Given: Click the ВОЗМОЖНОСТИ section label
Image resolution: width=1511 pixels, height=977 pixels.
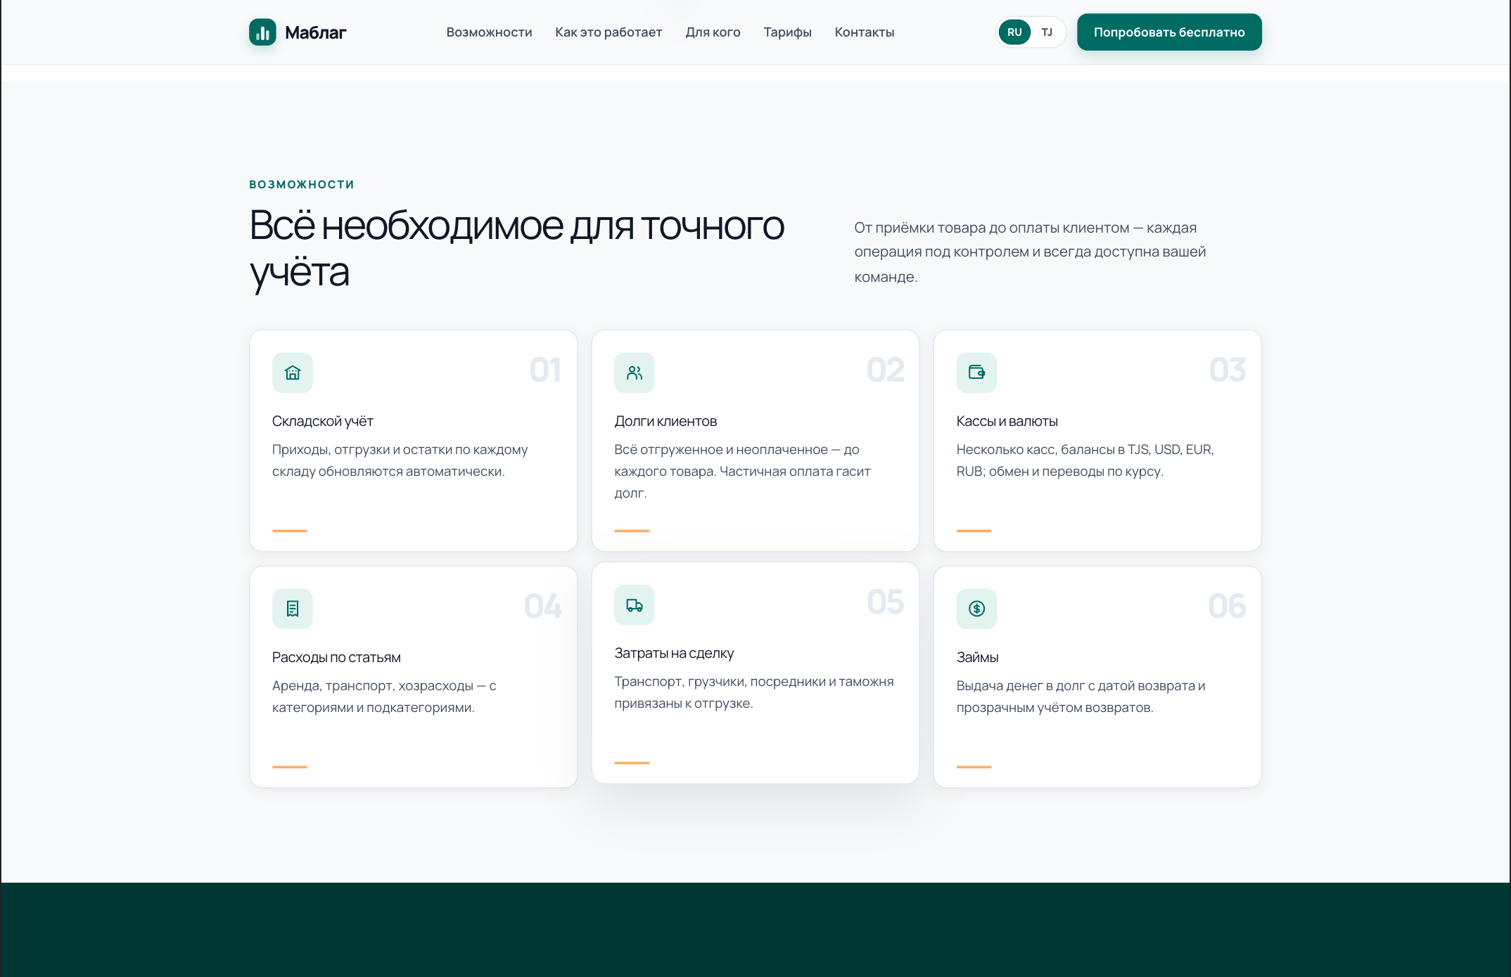Looking at the screenshot, I should [302, 184].
